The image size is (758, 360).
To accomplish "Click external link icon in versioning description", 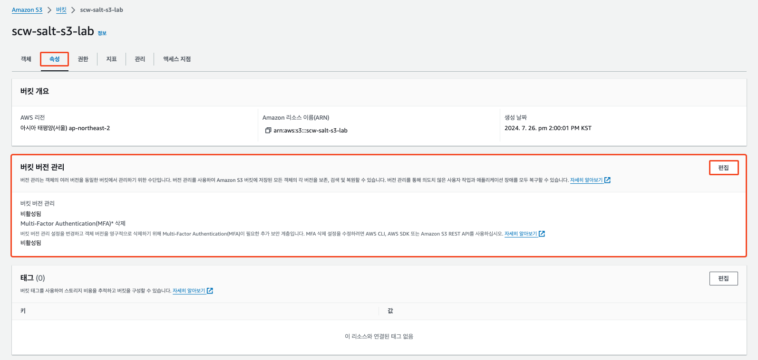I will pyautogui.click(x=607, y=180).
